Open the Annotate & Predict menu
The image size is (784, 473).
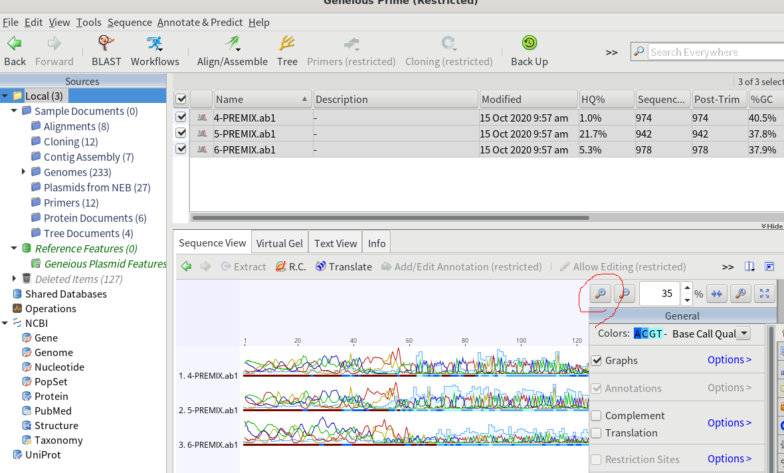click(200, 23)
